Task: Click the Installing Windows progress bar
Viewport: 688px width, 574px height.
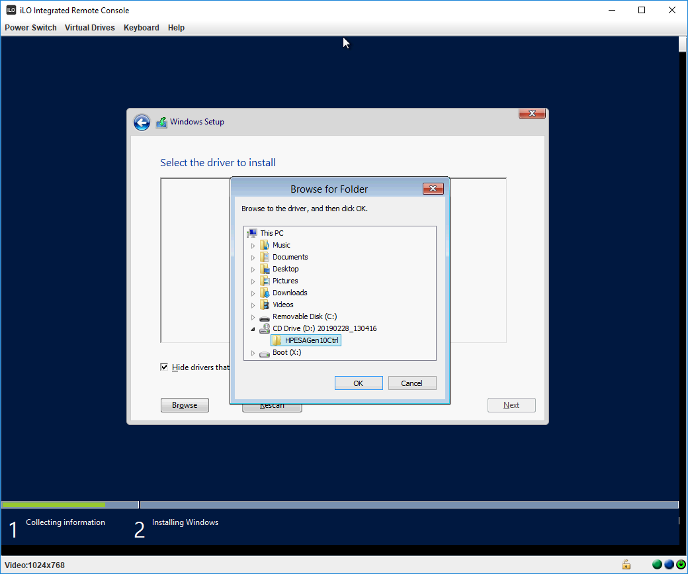Action: pyautogui.click(x=409, y=504)
